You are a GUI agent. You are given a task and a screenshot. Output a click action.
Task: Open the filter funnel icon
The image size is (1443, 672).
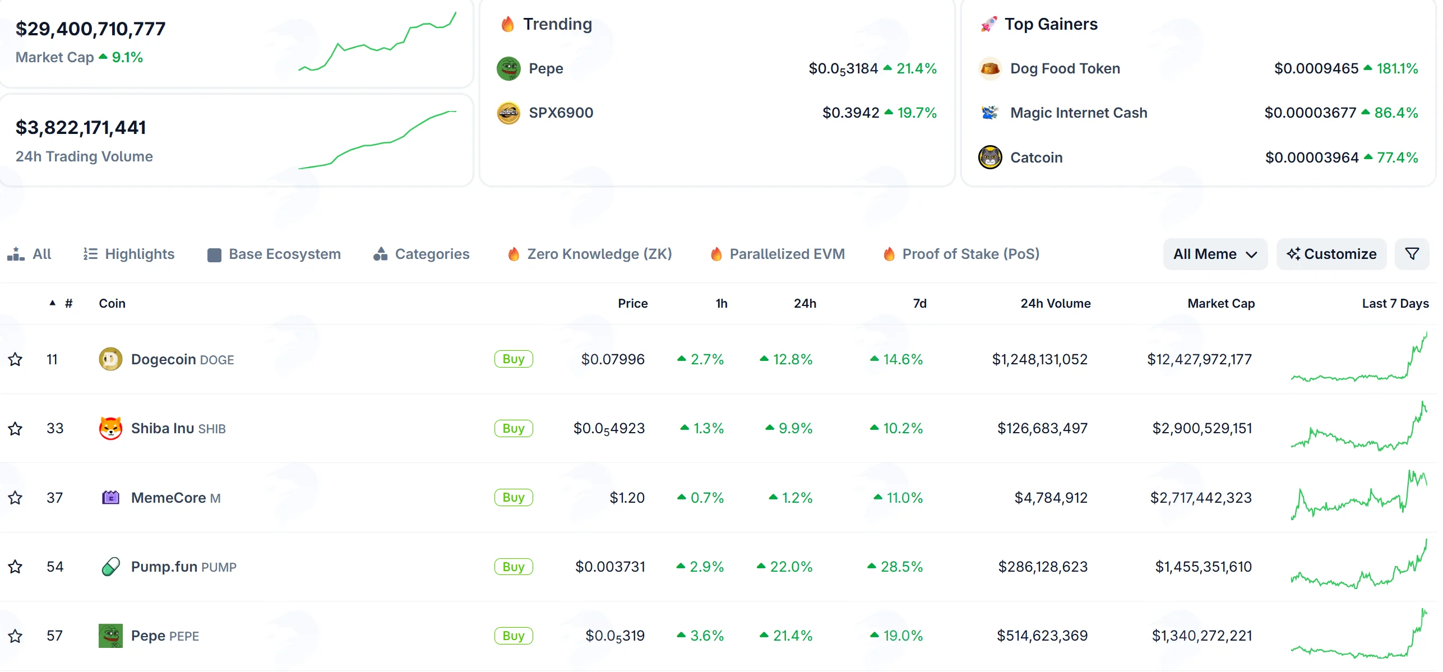[1412, 254]
